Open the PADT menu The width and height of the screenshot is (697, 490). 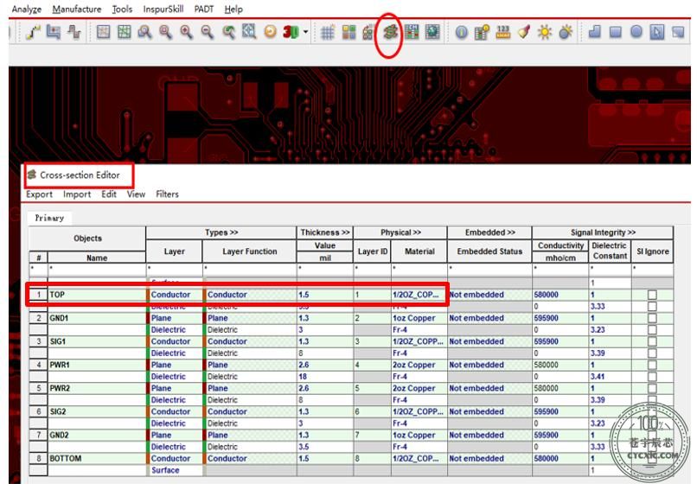tap(204, 10)
